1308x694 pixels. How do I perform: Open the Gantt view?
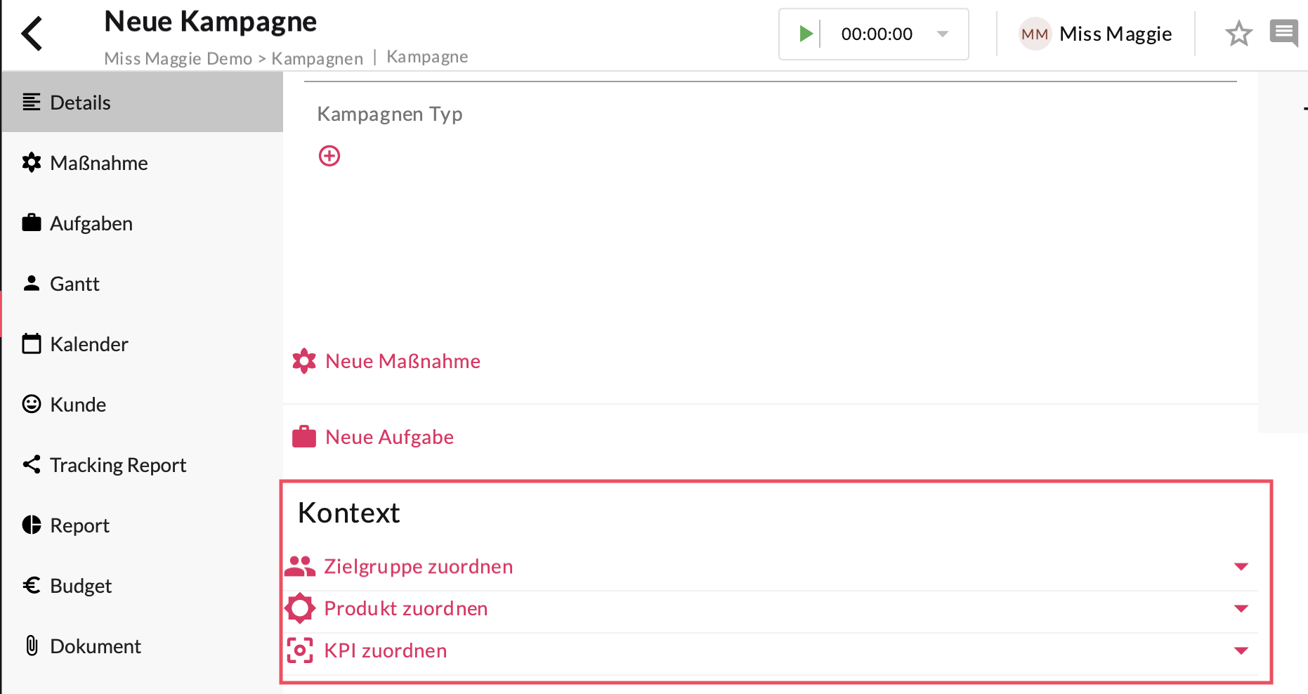(74, 284)
